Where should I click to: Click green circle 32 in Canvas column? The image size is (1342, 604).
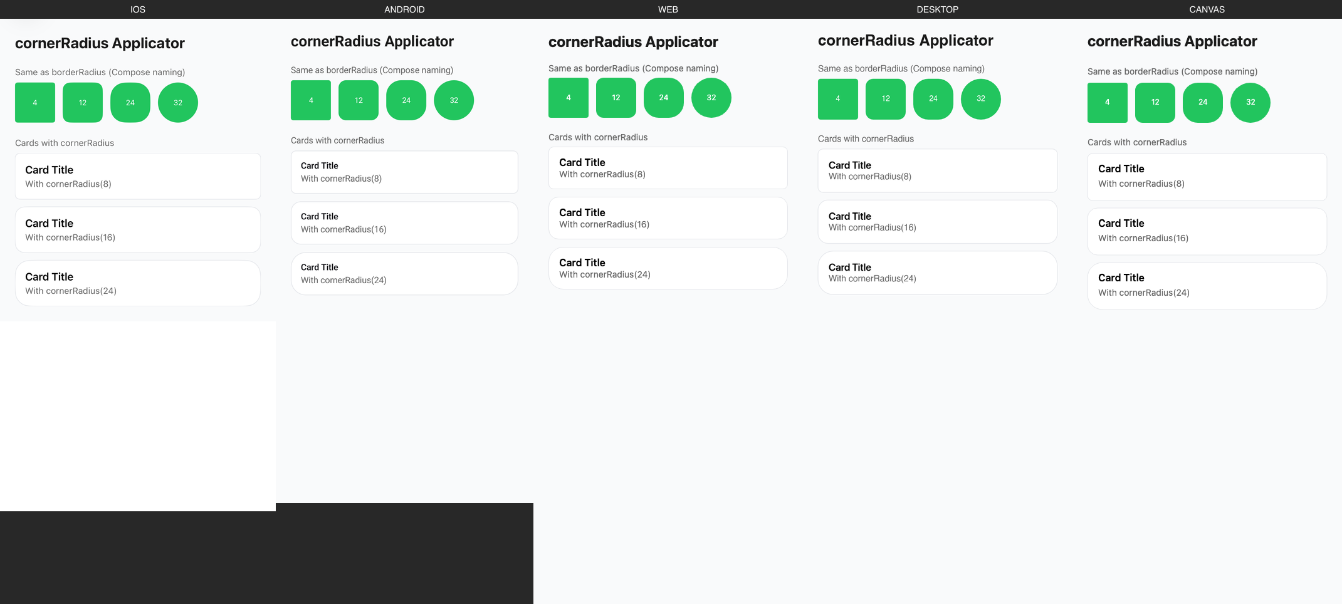(x=1250, y=103)
